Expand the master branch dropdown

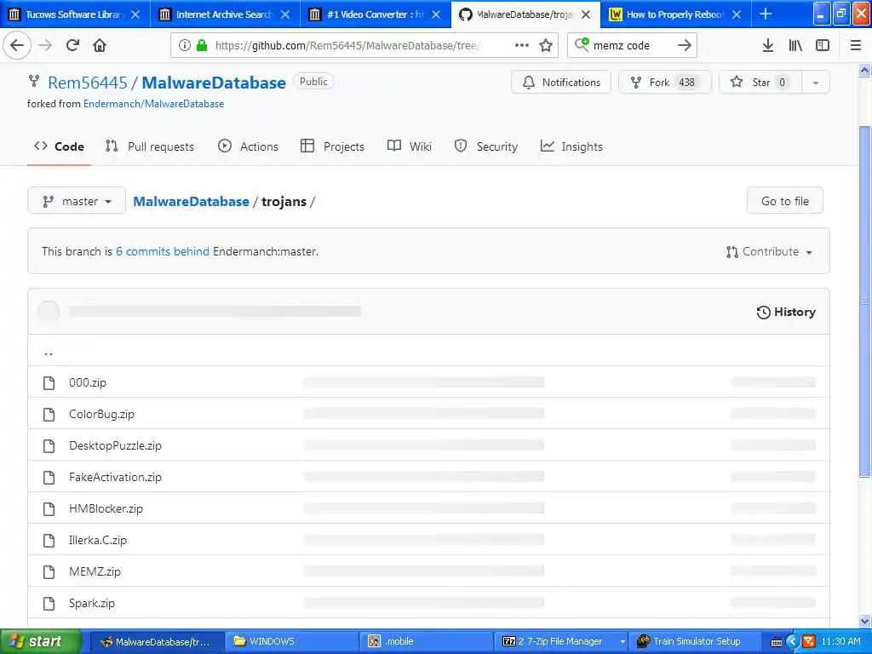coord(77,201)
